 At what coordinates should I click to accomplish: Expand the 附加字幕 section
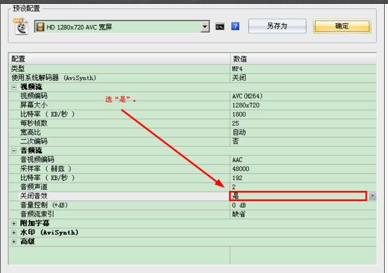pos(14,224)
